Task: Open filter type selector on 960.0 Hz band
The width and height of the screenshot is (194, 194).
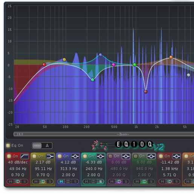Action: [151, 156]
